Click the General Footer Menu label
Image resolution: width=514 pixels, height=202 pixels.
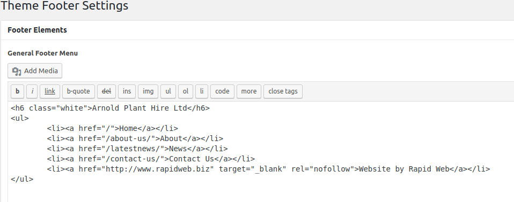(x=42, y=53)
